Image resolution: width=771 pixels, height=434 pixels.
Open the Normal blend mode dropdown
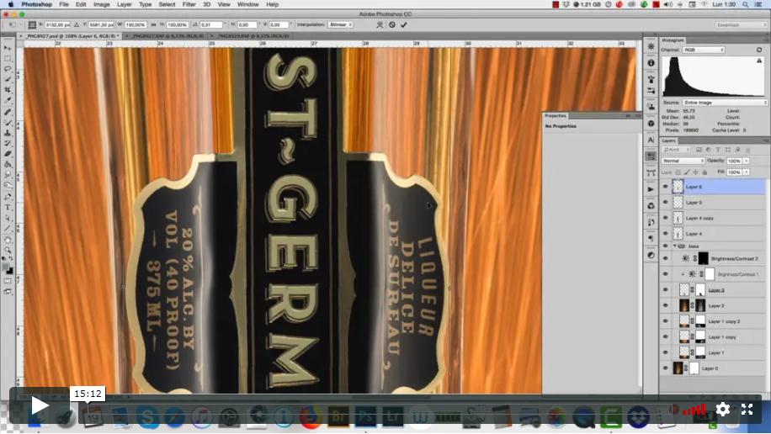[683, 161]
